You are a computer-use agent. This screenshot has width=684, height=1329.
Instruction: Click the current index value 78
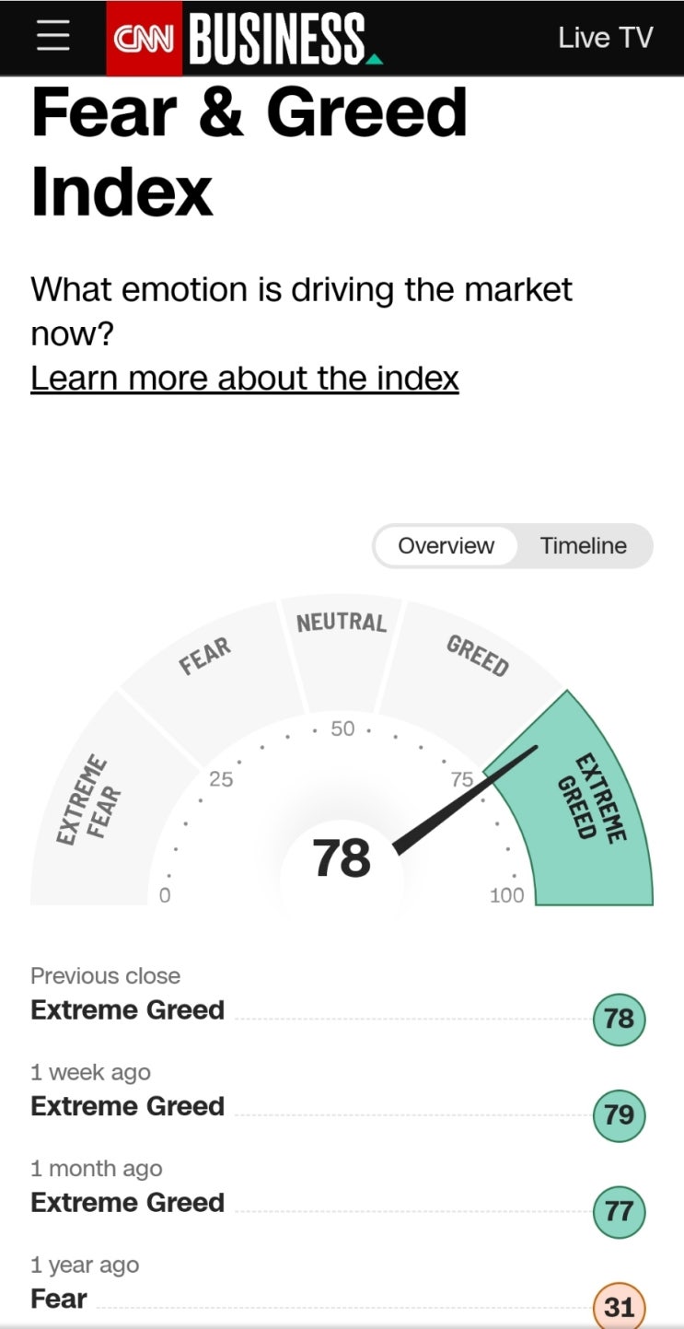click(x=342, y=858)
